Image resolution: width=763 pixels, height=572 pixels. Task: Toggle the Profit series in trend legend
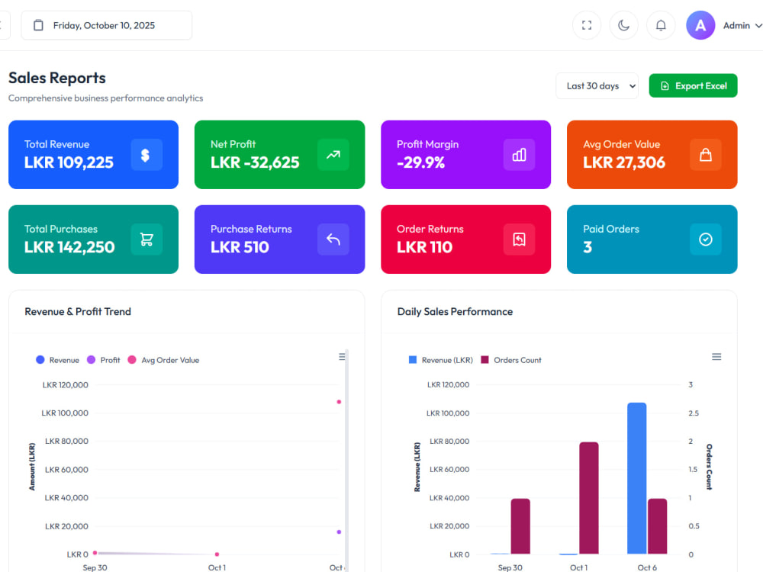103,360
